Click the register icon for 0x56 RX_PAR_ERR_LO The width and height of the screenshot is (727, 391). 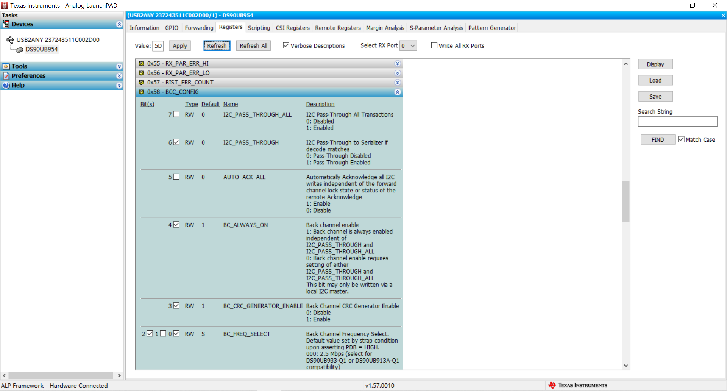point(141,73)
